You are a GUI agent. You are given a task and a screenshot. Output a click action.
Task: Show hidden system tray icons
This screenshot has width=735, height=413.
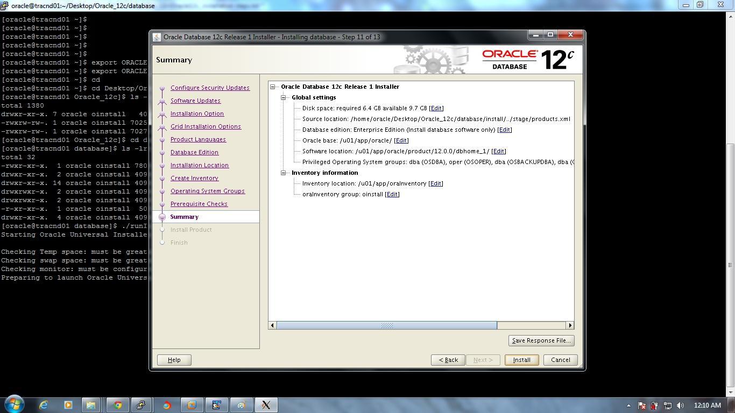point(628,406)
